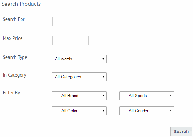Click the 'In Category' label

pyautogui.click(x=14, y=75)
